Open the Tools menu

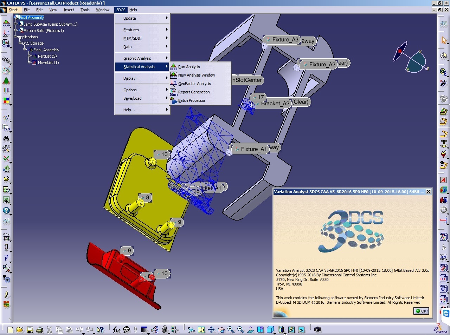coord(85,10)
